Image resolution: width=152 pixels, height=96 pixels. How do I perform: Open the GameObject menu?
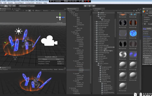point(19,3)
